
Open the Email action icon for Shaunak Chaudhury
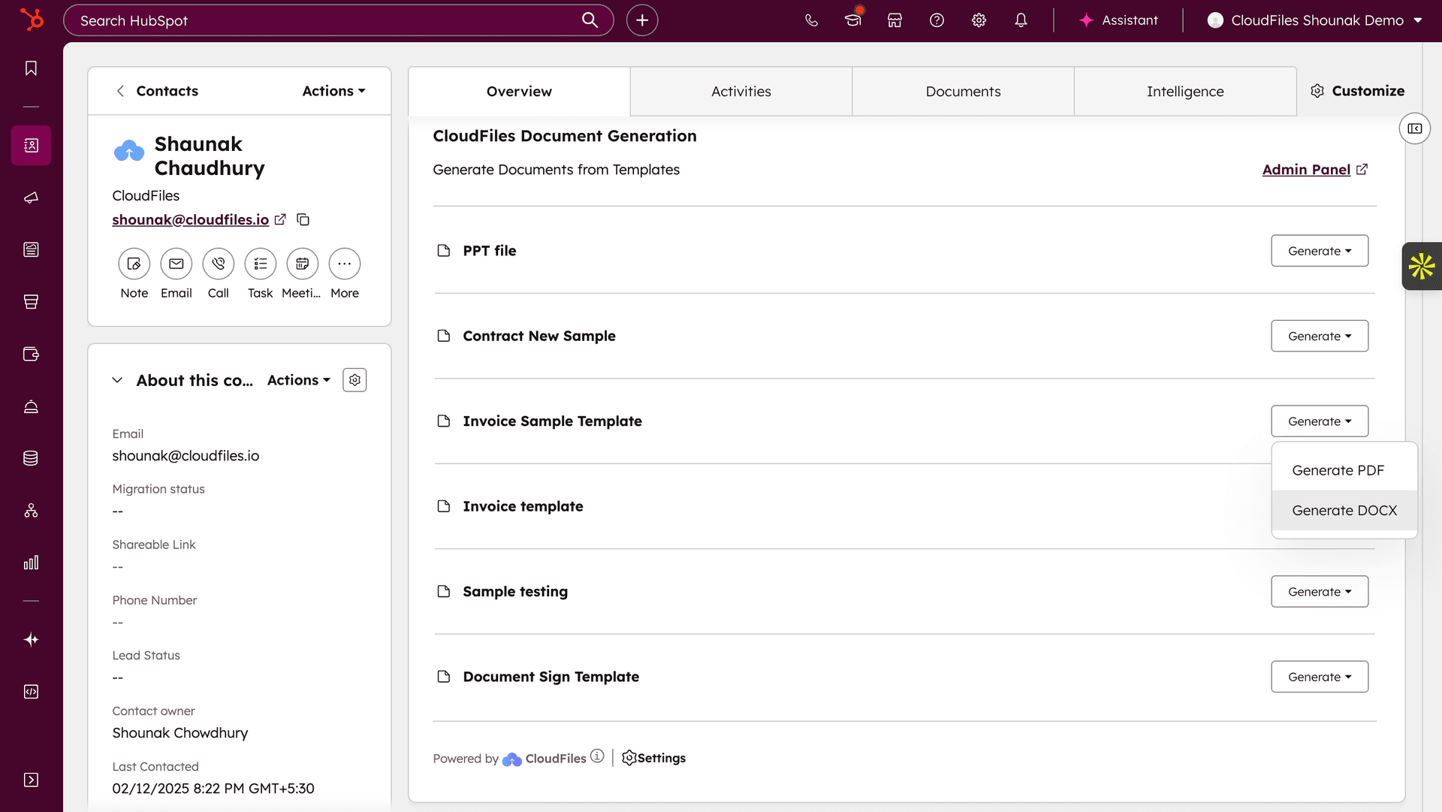pyautogui.click(x=176, y=264)
